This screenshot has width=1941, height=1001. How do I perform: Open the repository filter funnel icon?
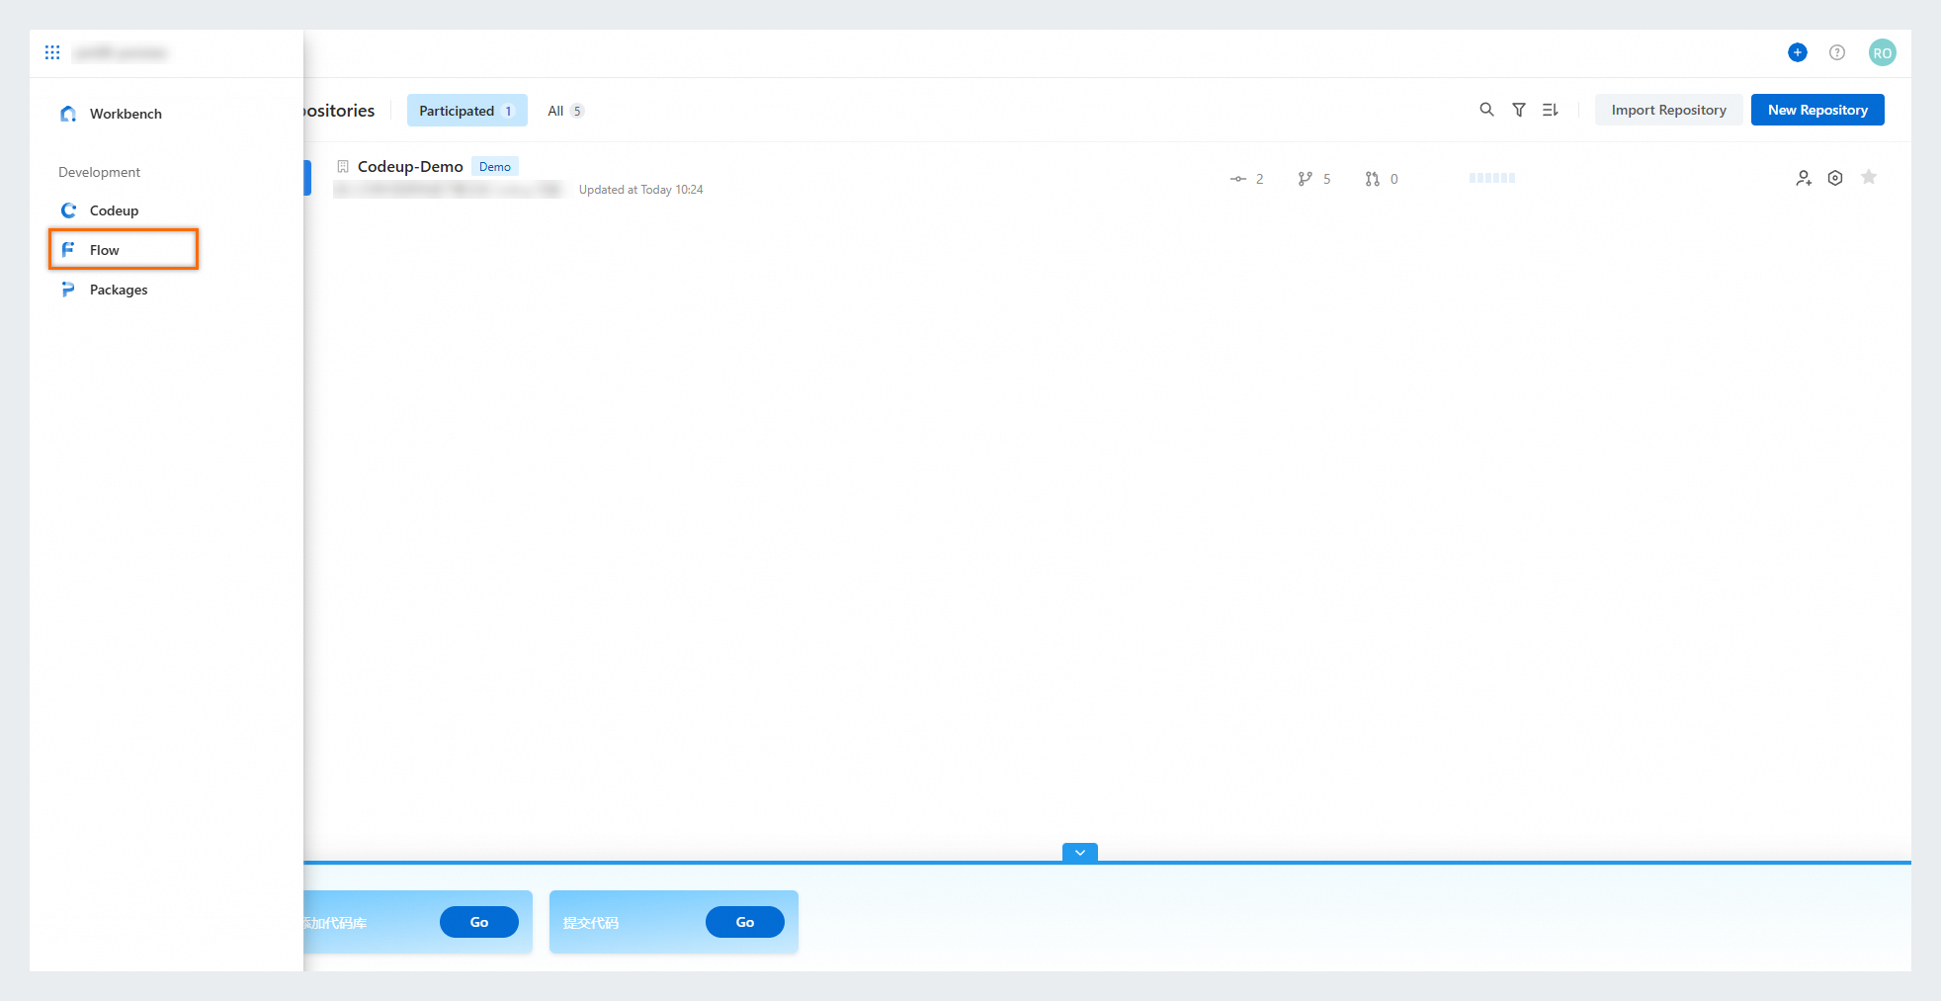tap(1519, 110)
